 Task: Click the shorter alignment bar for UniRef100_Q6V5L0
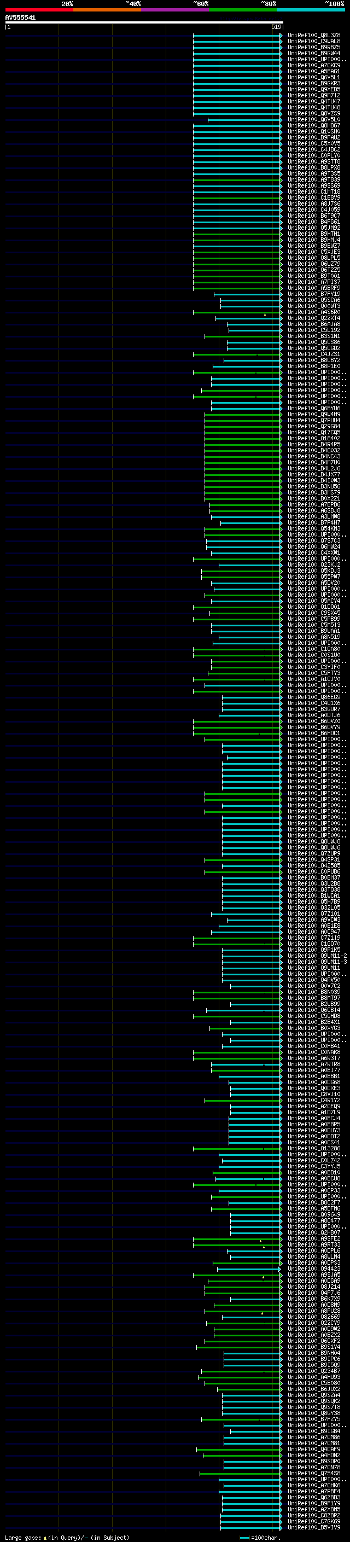246,120
